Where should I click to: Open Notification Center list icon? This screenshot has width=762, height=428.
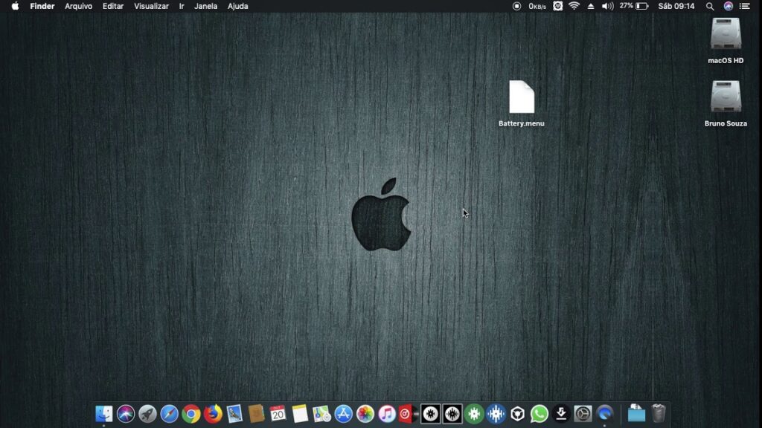point(744,6)
